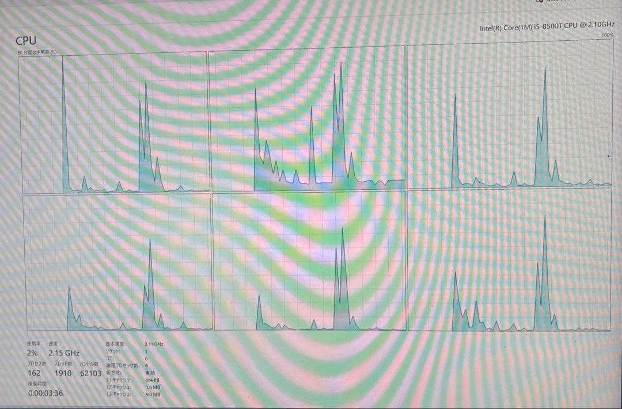This screenshot has width=622, height=409.
Task: Click the 162 process count value
Action: (35, 373)
